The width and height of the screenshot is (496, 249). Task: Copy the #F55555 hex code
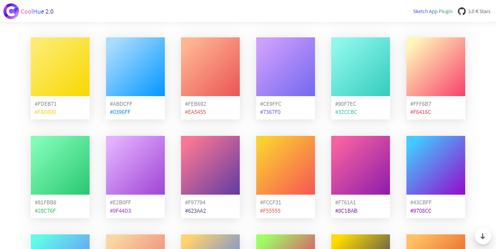tap(270, 211)
